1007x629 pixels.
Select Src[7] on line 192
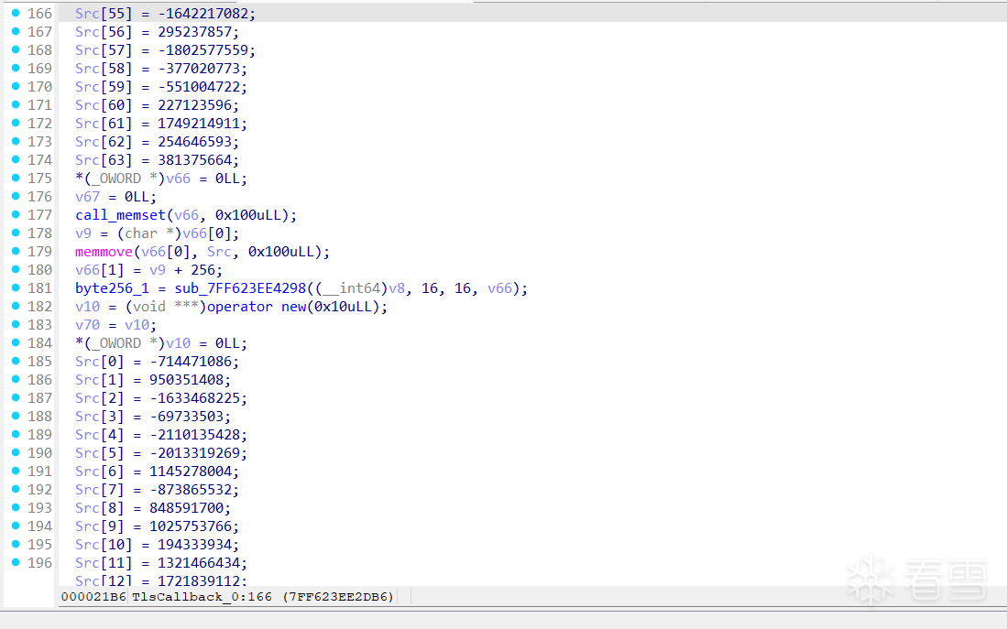pos(100,490)
